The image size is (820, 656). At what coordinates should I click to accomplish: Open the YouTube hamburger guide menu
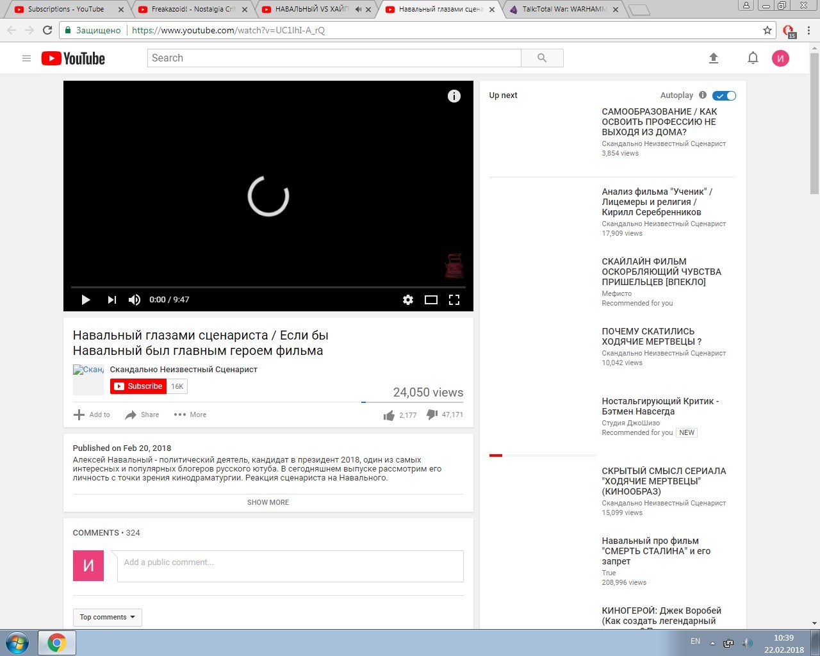click(x=26, y=58)
